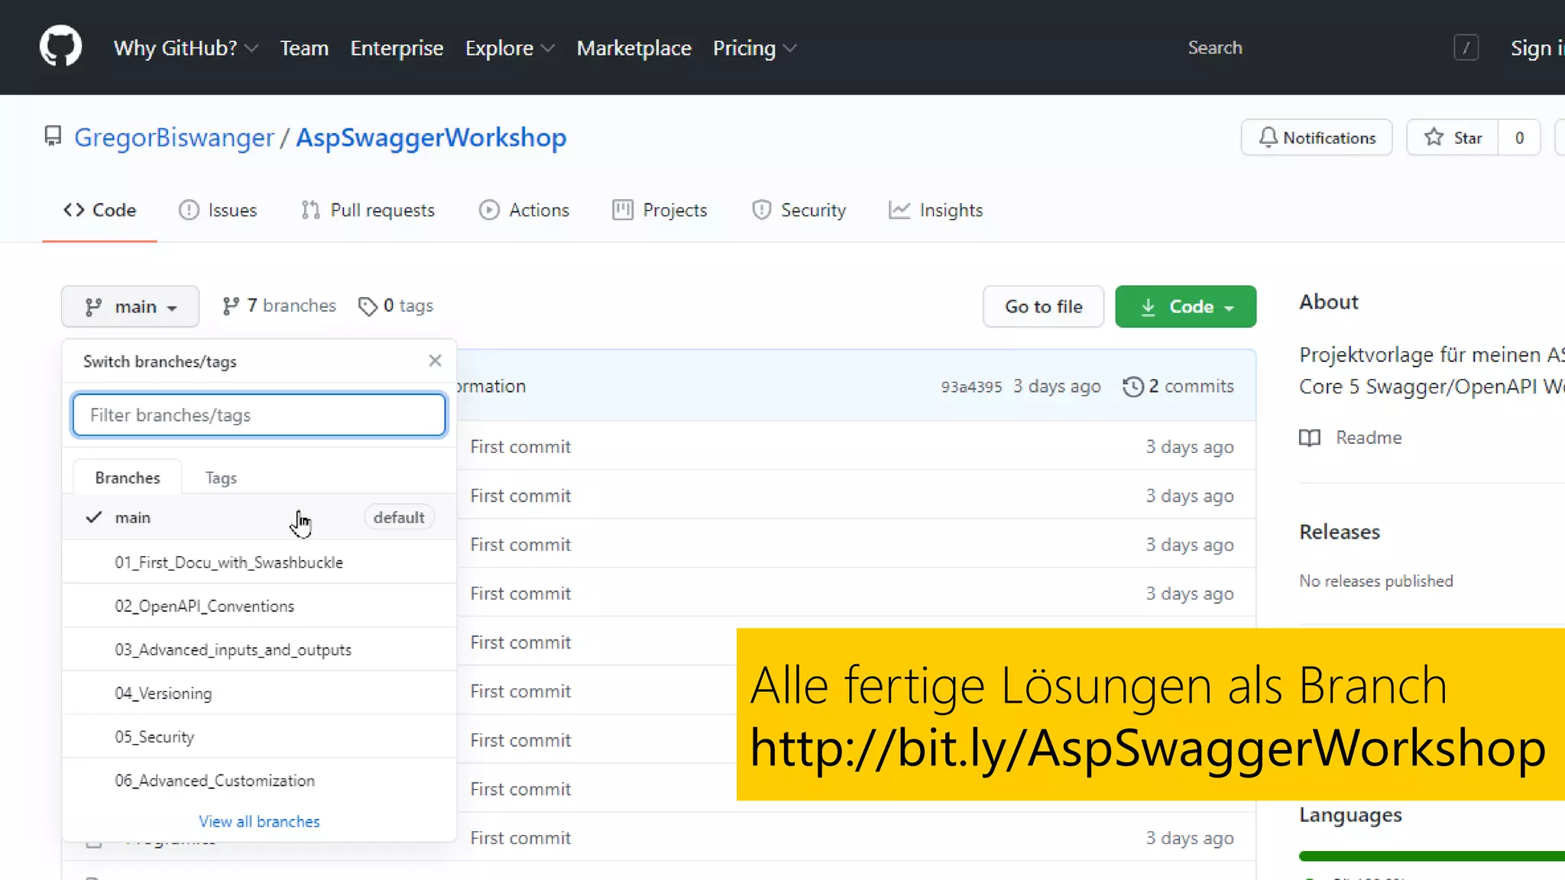Select the main branch entry

(259, 517)
